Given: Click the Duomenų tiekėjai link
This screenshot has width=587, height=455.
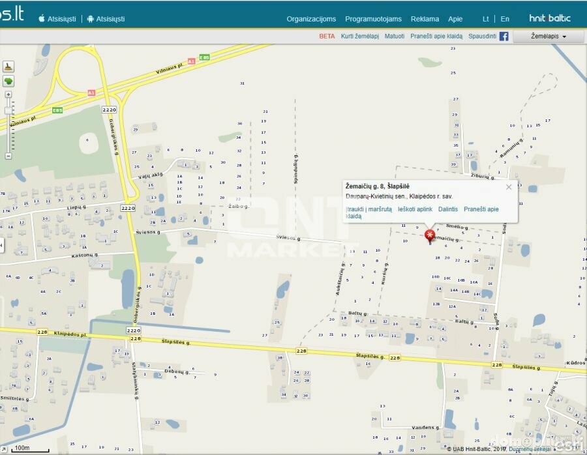Looking at the screenshot, I should tap(530, 448).
